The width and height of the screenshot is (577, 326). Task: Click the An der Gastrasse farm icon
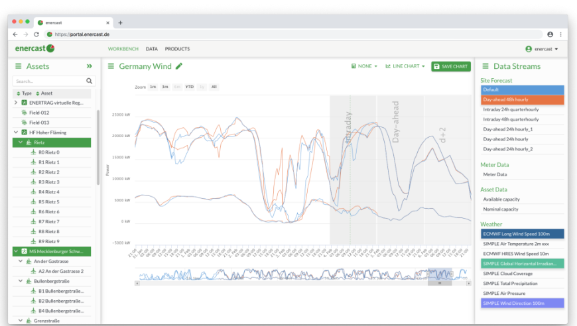pos(29,261)
